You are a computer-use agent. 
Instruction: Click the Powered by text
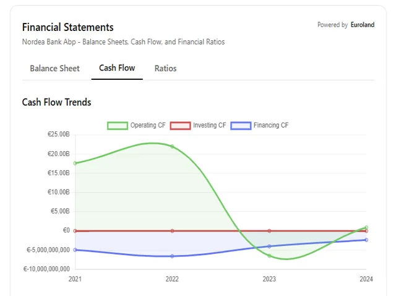coord(333,25)
